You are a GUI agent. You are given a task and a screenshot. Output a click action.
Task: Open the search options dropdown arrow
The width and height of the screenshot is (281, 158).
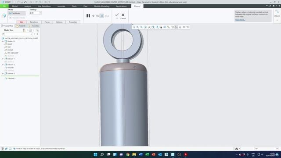(34, 34)
